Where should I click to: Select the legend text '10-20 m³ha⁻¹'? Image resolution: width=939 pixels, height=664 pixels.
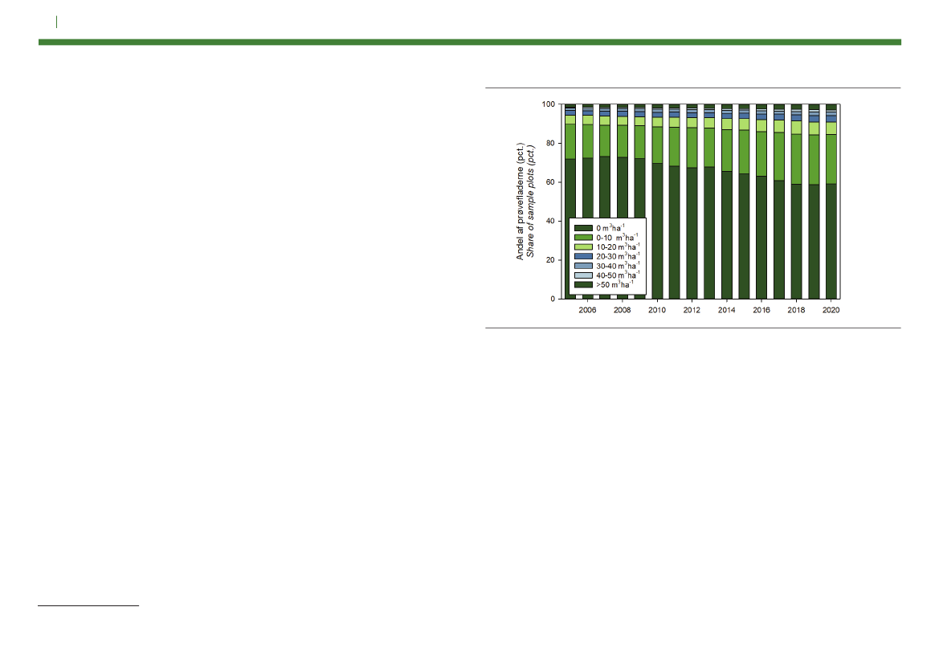click(x=618, y=246)
